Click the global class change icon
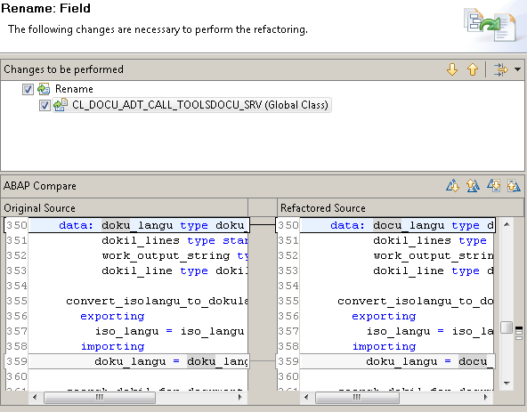527x412 pixels. 61,105
